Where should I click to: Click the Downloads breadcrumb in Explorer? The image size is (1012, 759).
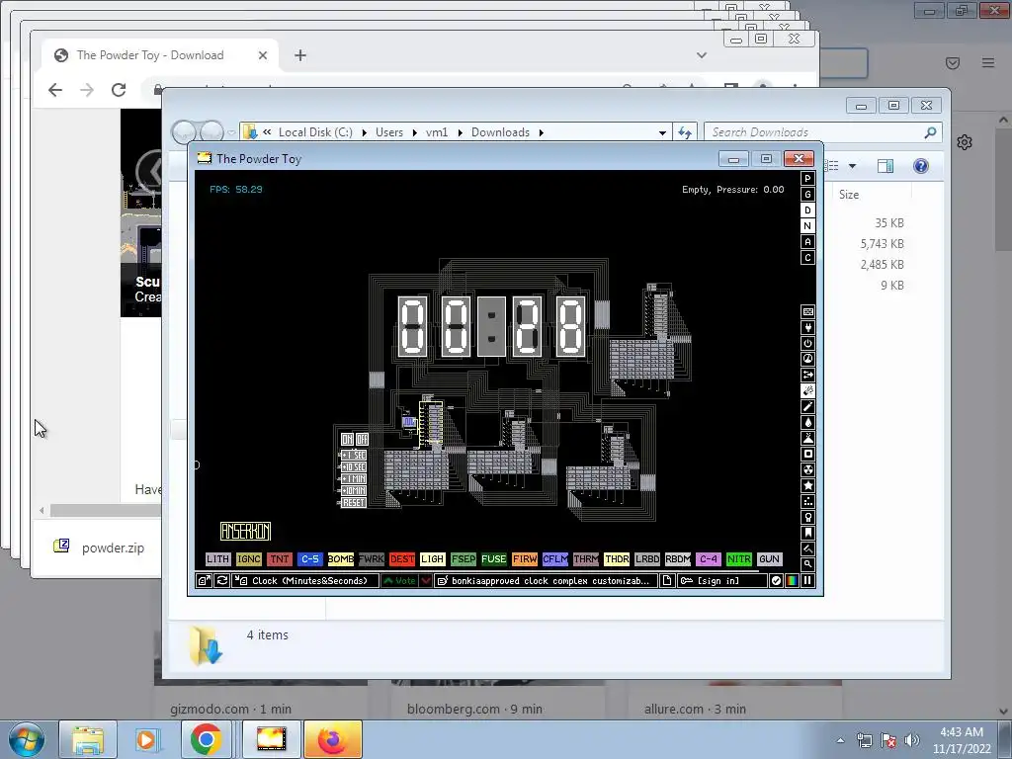click(500, 132)
